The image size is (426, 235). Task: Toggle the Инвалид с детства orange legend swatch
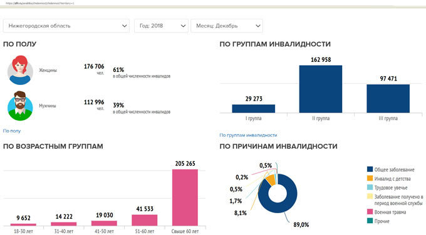(370, 178)
